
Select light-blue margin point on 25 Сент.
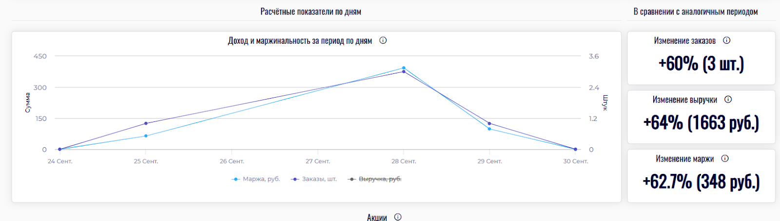[146, 136]
